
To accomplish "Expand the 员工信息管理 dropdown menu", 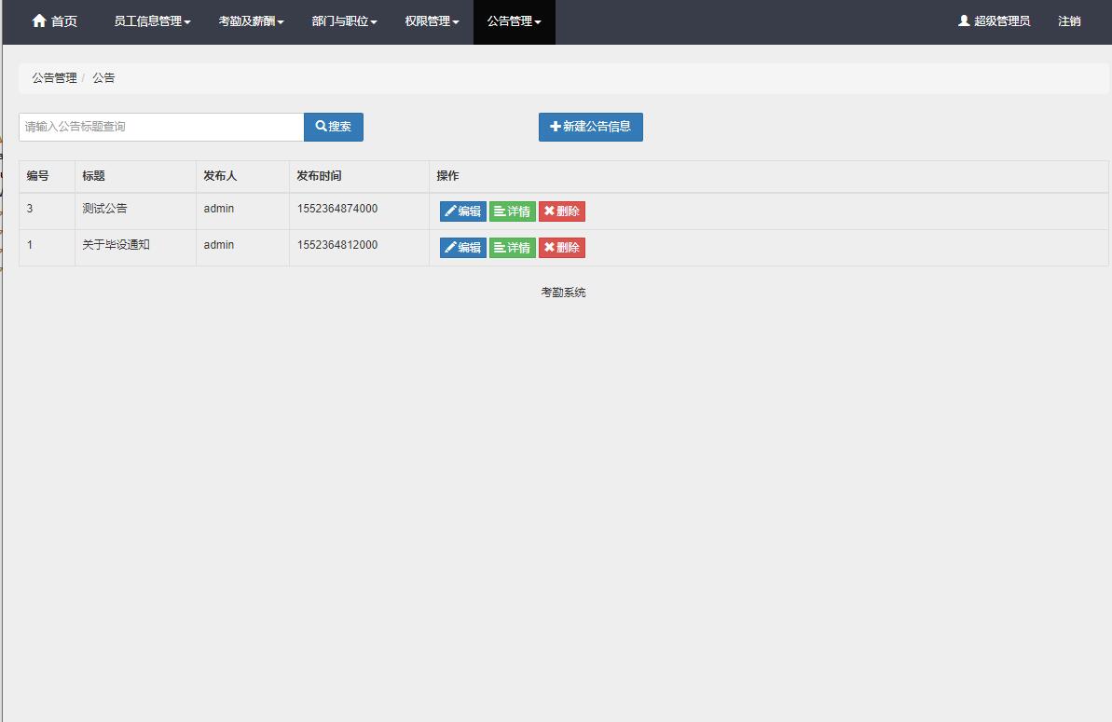I will (152, 21).
